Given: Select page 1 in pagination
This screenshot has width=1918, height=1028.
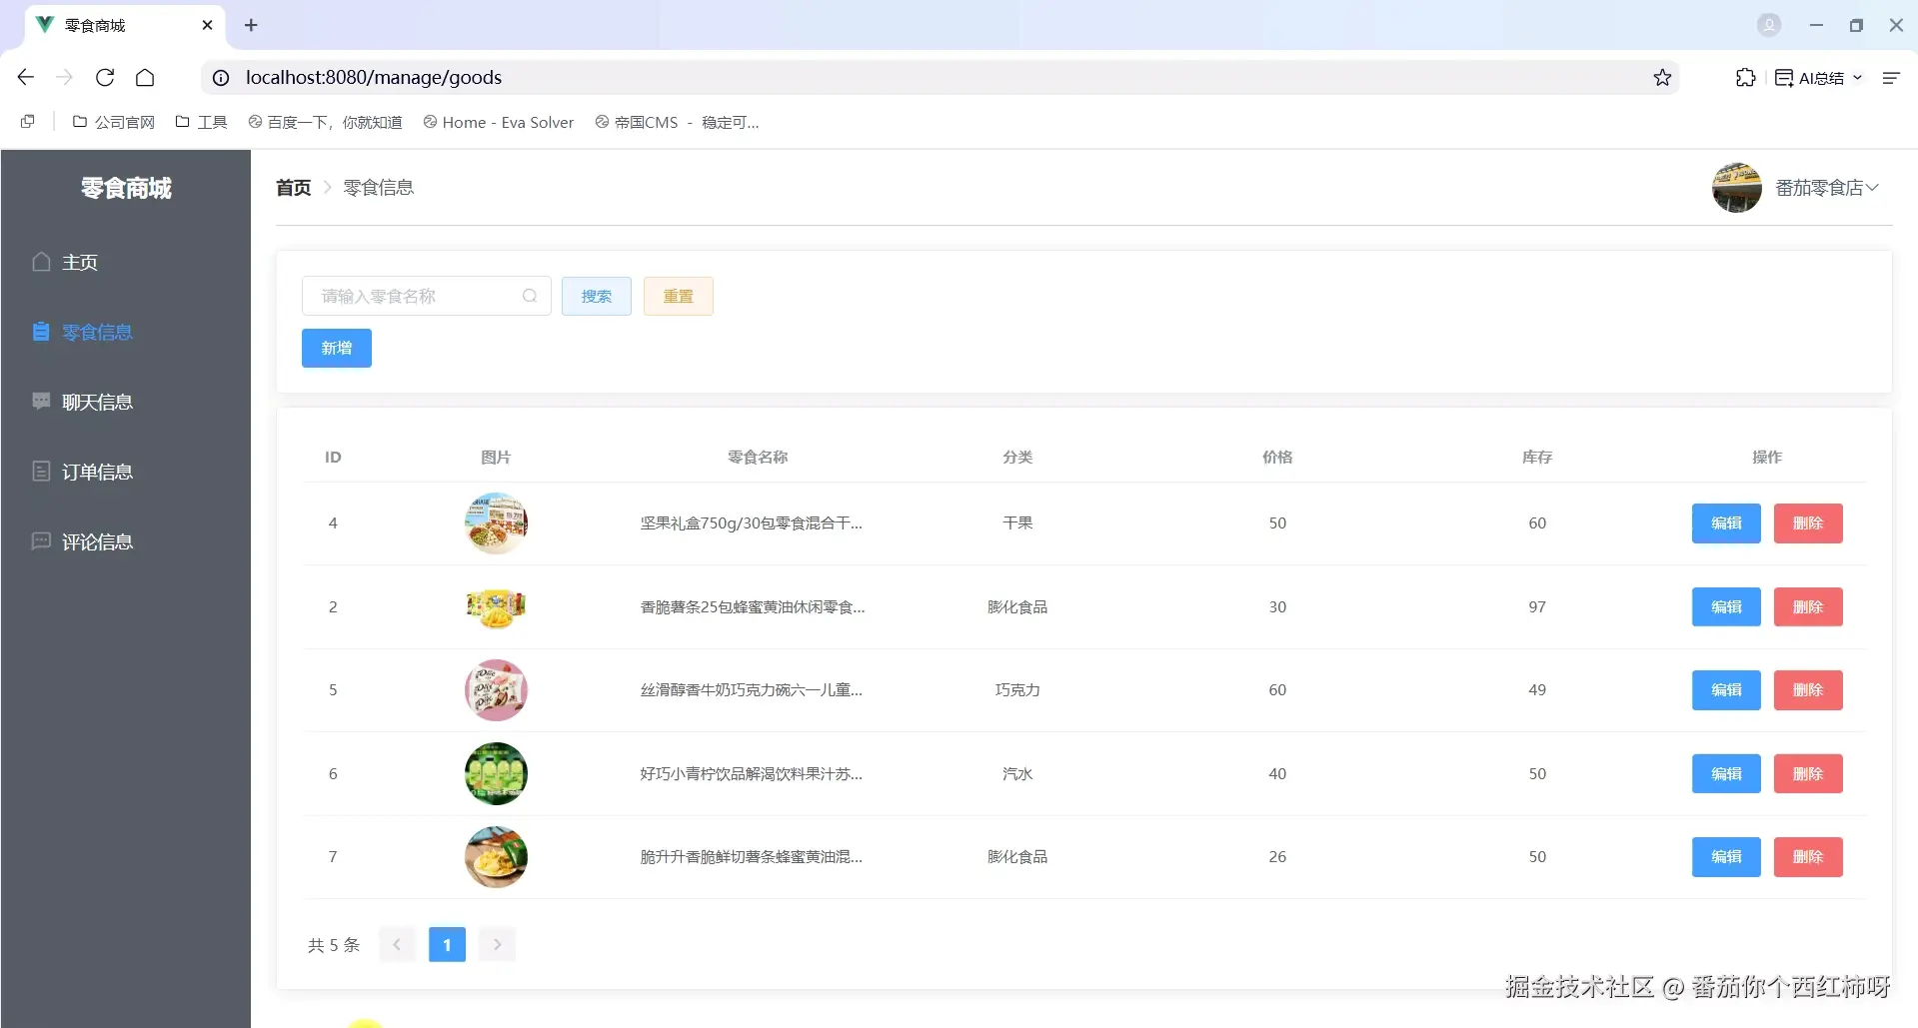Looking at the screenshot, I should (x=446, y=943).
